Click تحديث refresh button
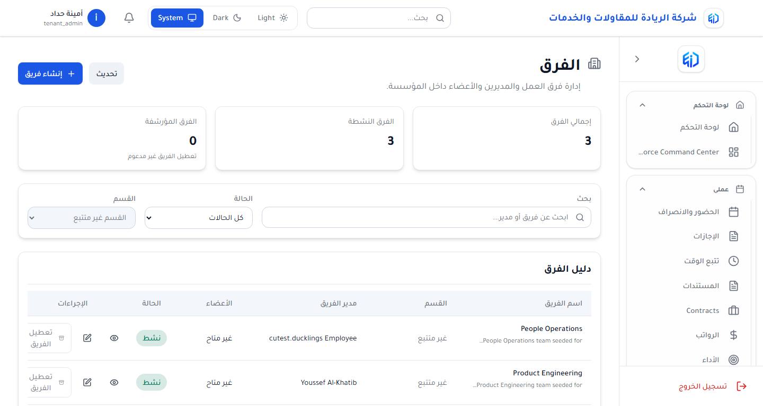Image resolution: width=763 pixels, height=406 pixels. point(107,73)
